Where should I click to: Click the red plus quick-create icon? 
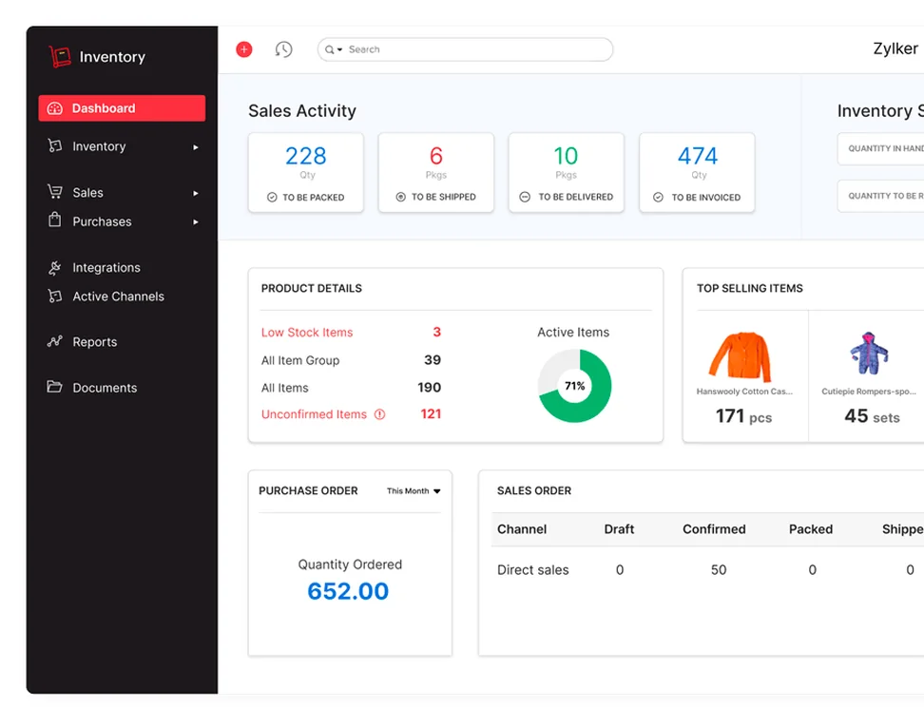click(x=244, y=49)
